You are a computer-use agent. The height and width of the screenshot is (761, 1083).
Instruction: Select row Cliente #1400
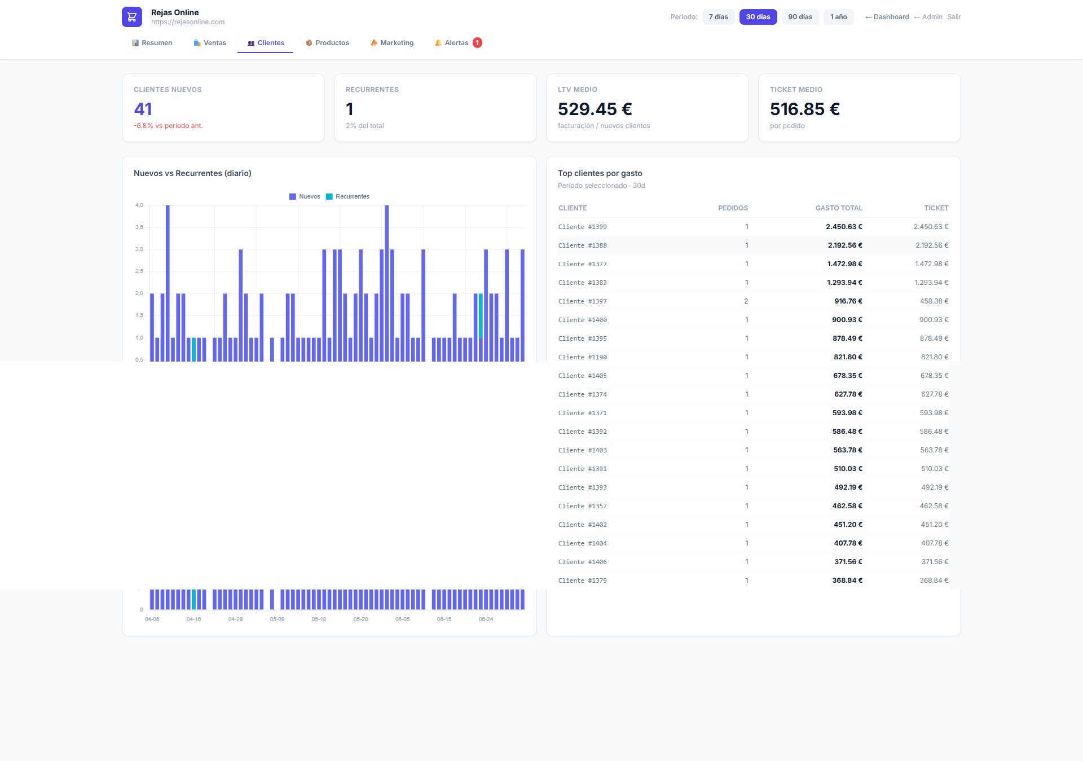click(753, 320)
